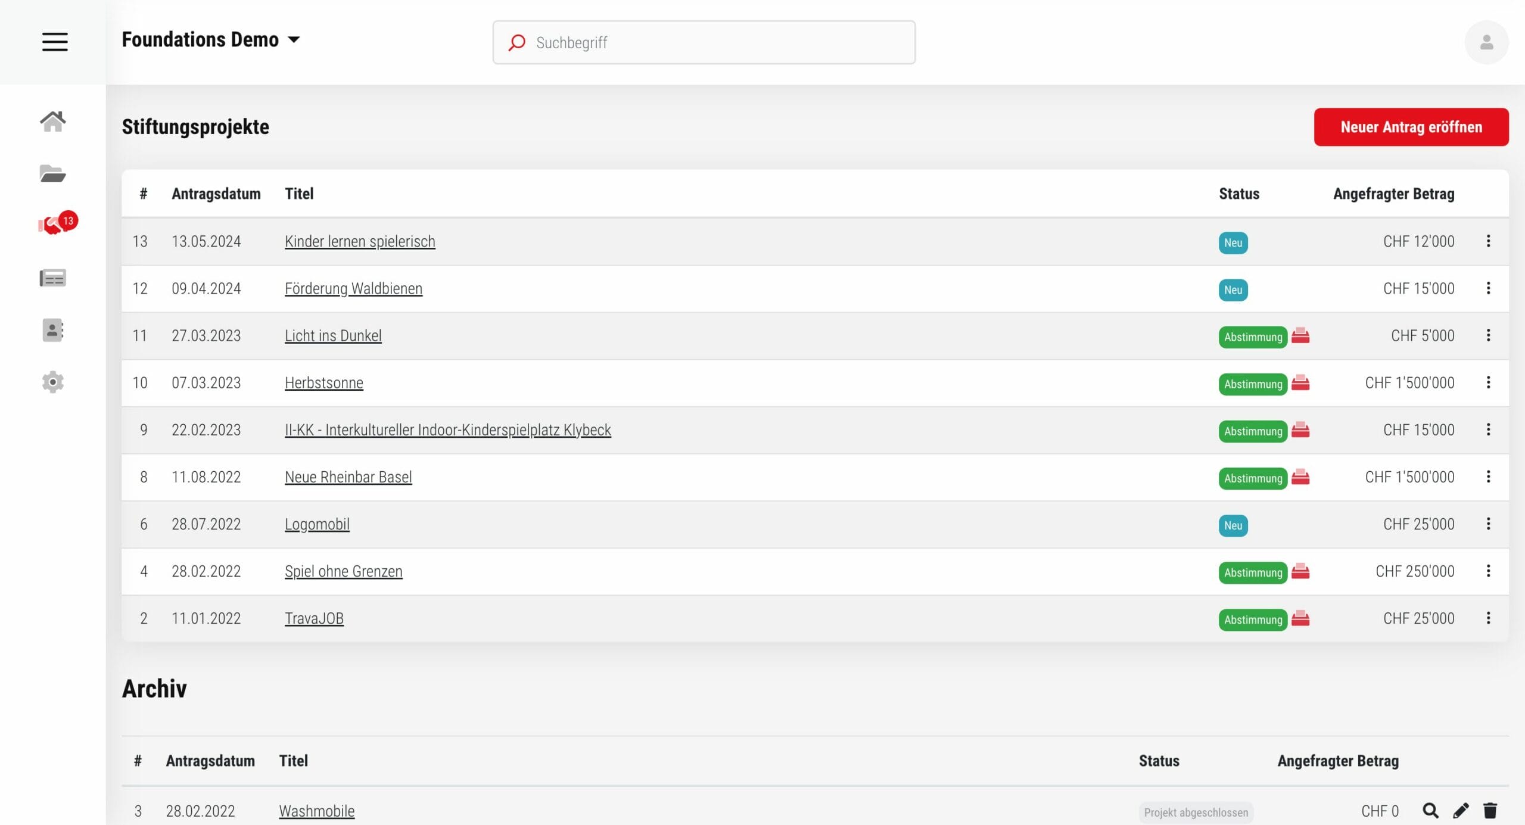Open the Förderung Waldbienen project link

pos(353,289)
